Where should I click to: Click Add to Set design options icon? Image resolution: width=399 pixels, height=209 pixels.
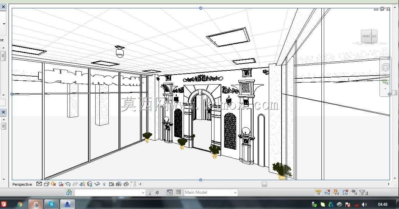pos(179,192)
